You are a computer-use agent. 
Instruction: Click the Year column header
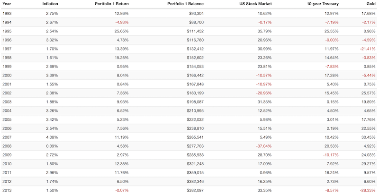(7, 4)
